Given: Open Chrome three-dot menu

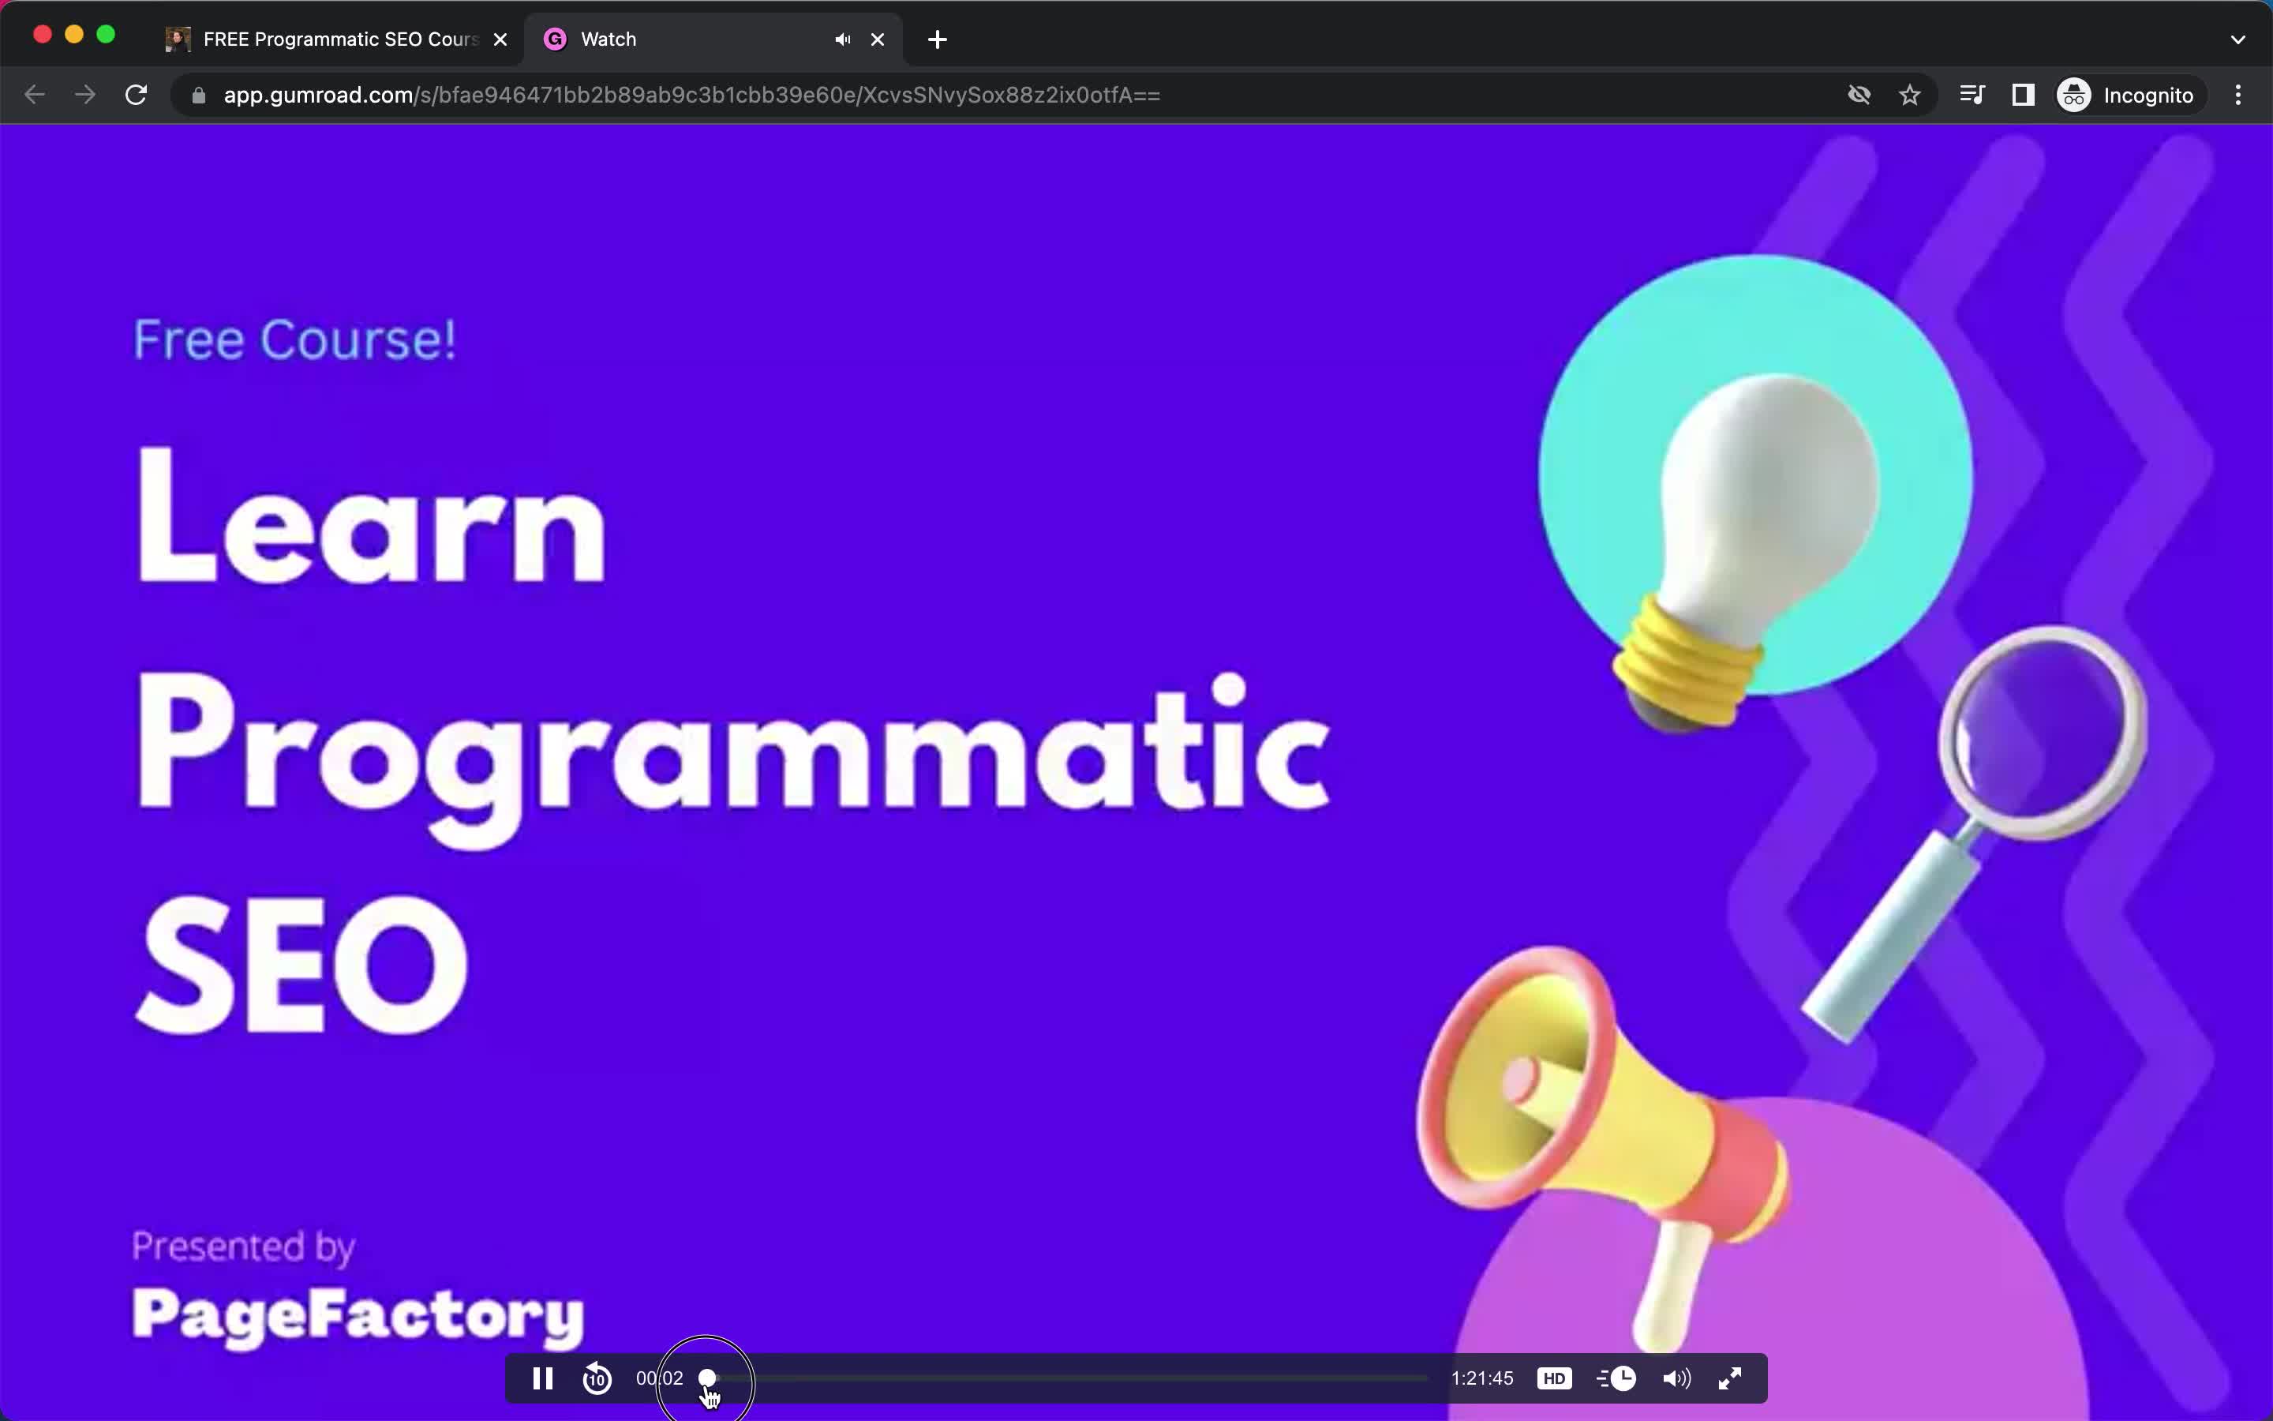Looking at the screenshot, I should [x=2238, y=95].
